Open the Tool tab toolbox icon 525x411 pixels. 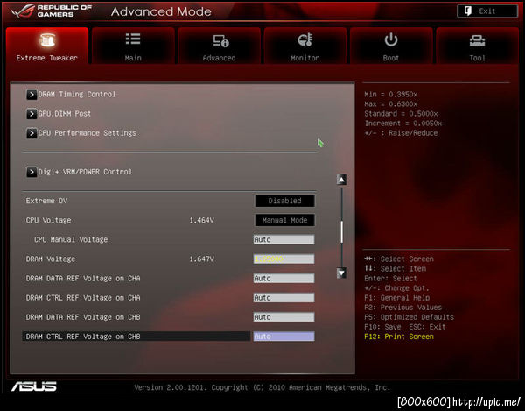coord(477,41)
